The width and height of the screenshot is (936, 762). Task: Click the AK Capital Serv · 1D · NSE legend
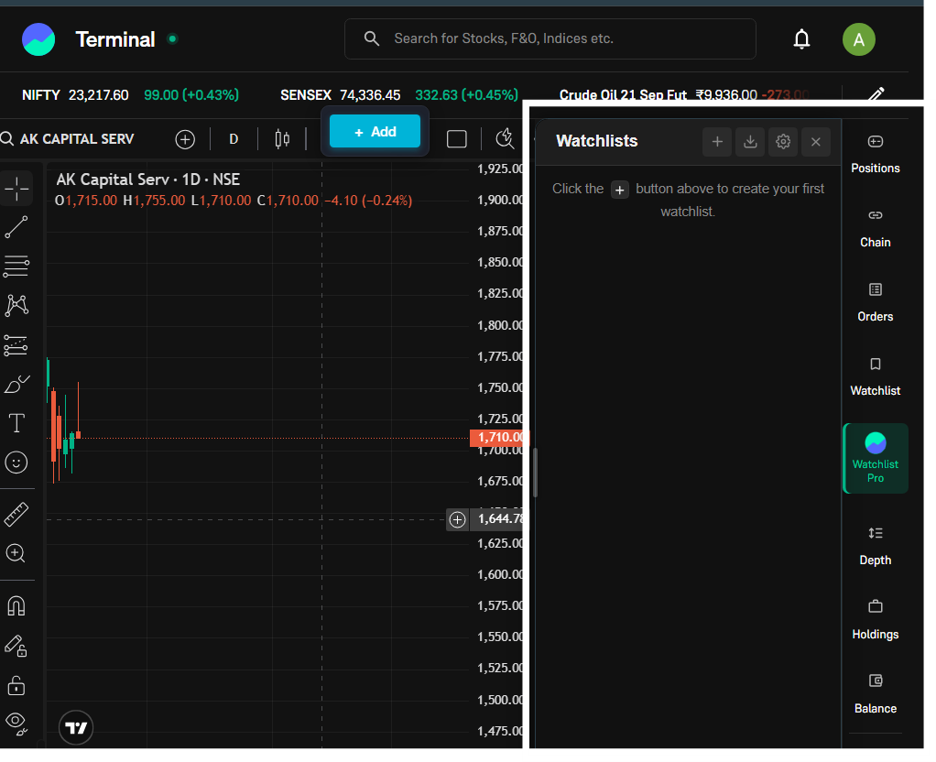(148, 180)
